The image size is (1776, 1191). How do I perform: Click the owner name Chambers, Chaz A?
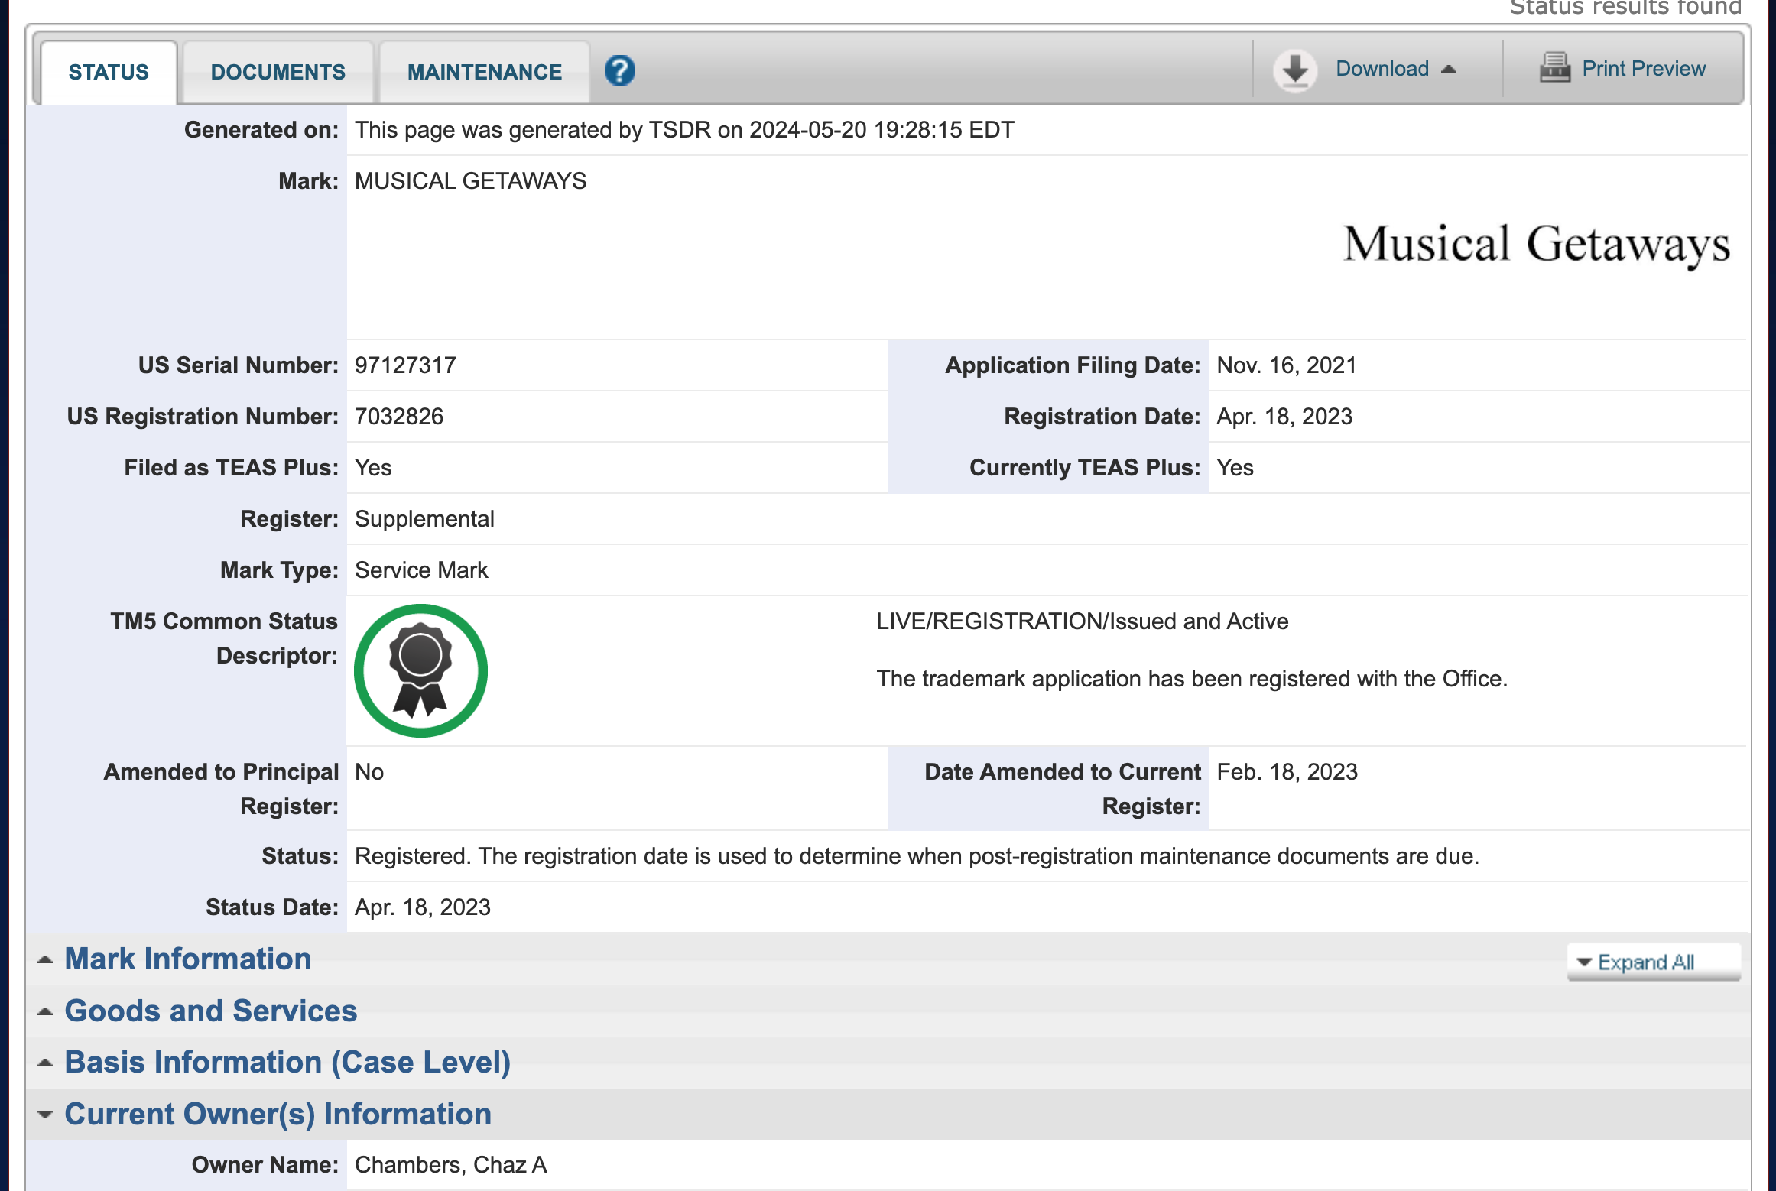[450, 1164]
